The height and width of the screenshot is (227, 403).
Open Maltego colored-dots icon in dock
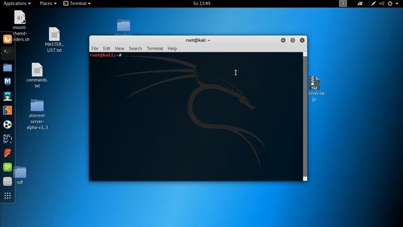click(x=7, y=125)
